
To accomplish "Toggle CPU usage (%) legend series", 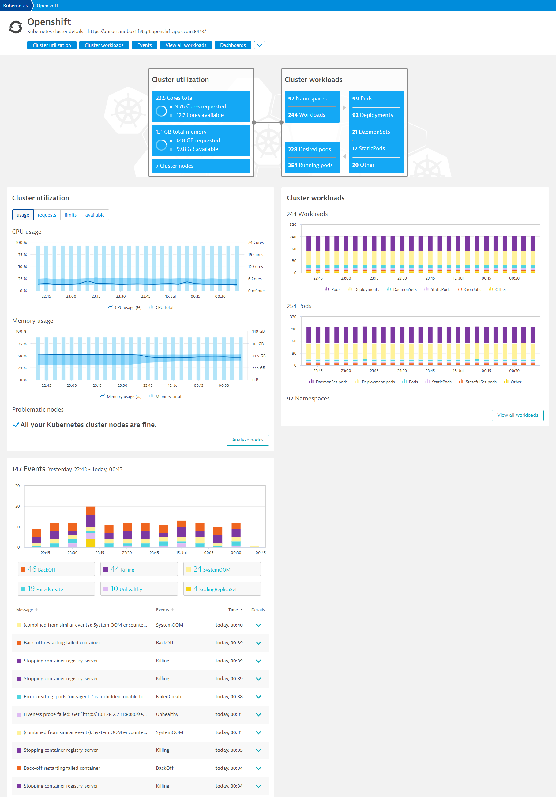I will (x=125, y=307).
